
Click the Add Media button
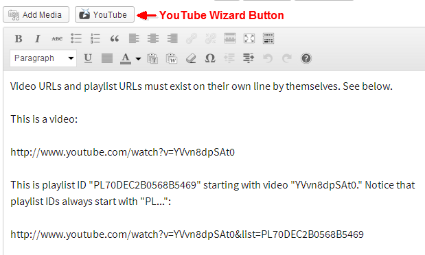point(36,14)
